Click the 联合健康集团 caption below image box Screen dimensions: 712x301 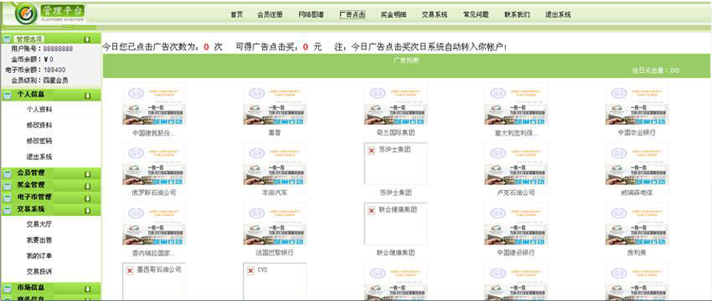pos(395,252)
